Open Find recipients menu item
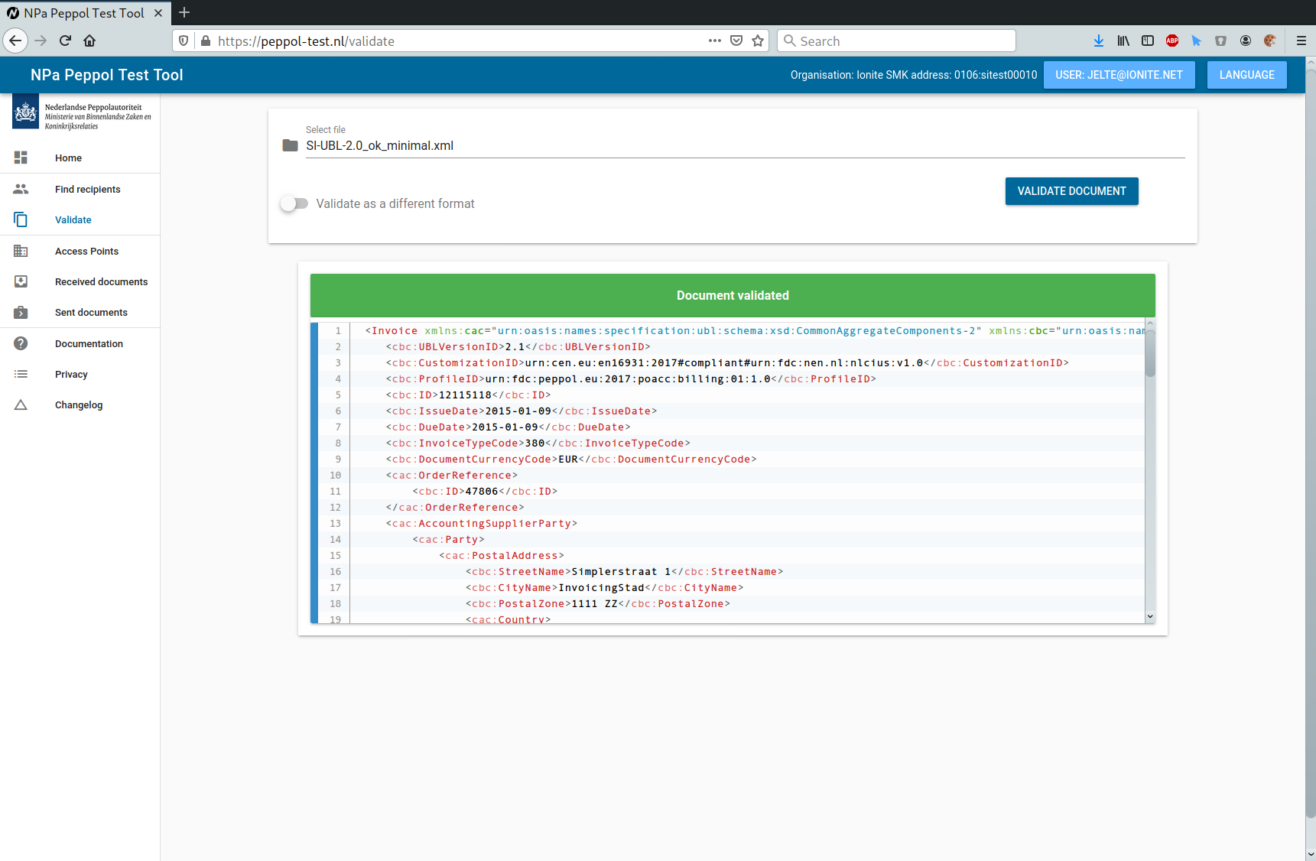This screenshot has height=861, width=1316. 80,189
